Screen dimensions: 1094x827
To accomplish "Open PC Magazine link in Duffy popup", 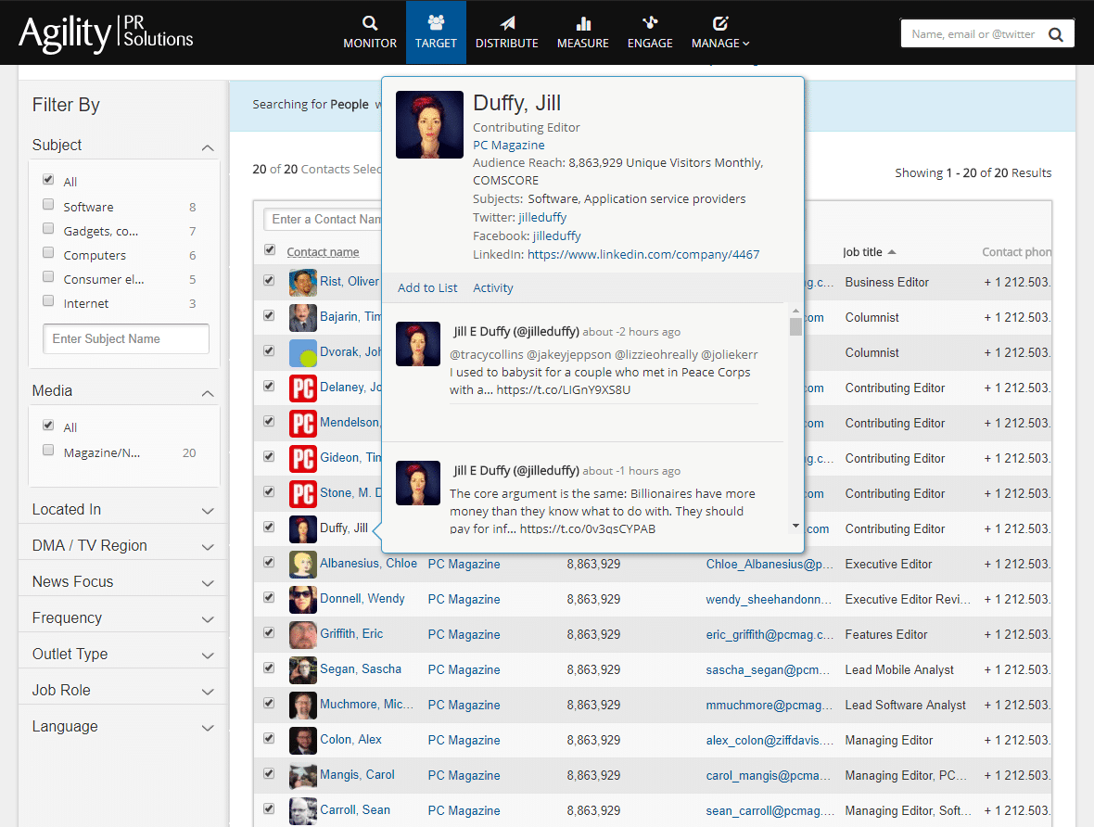I will [x=509, y=146].
